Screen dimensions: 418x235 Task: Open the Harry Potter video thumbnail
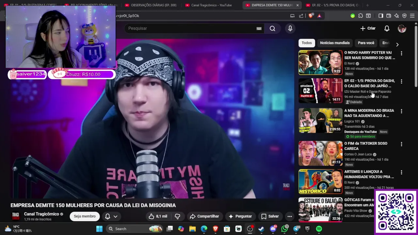(320, 62)
